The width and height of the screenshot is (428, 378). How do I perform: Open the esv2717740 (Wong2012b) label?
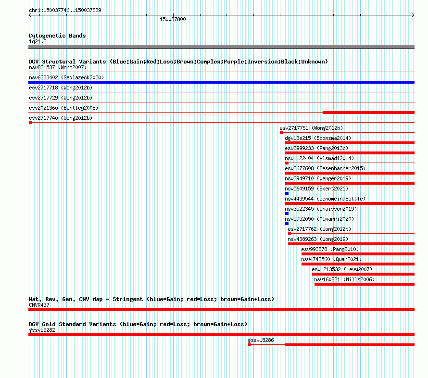(x=61, y=118)
